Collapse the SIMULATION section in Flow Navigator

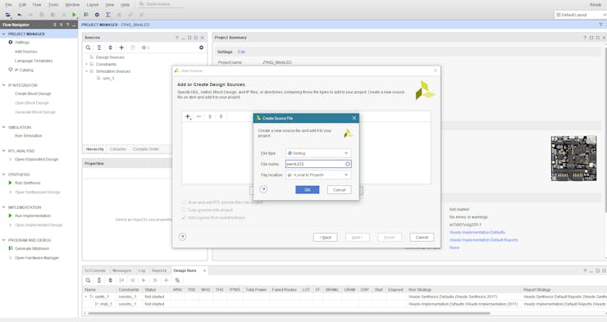point(4,127)
